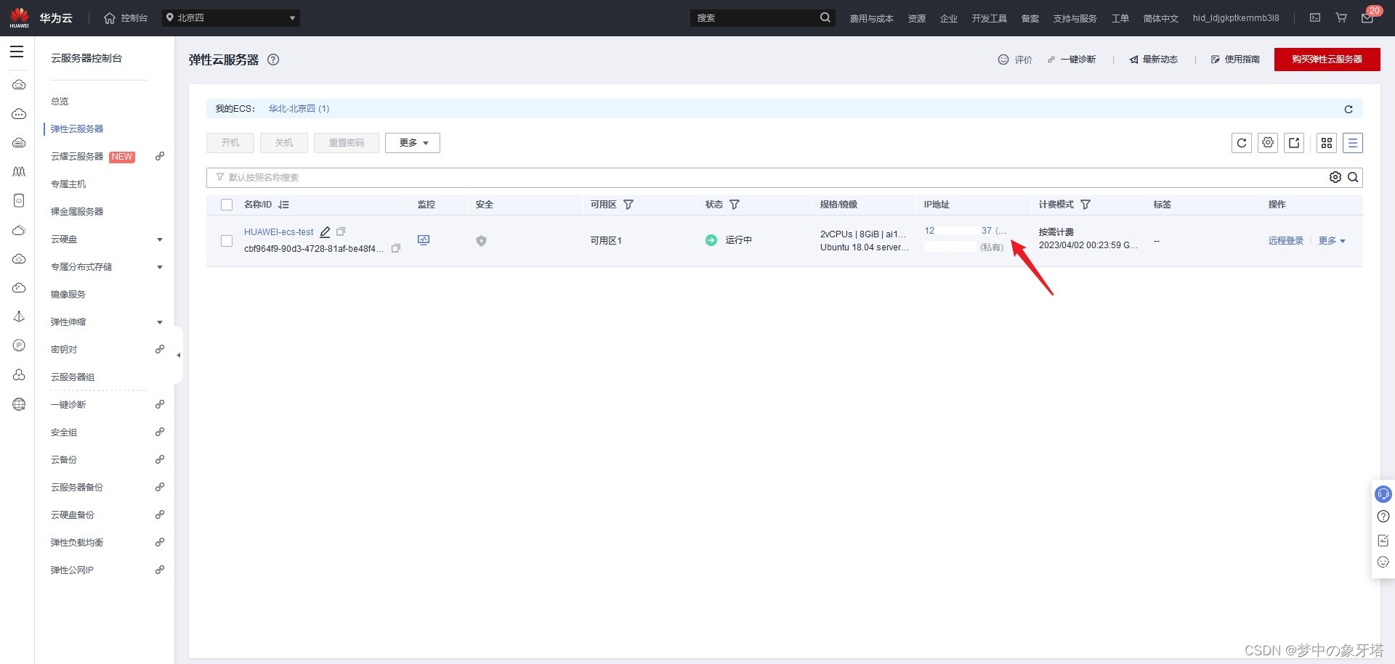Screen dimensions: 1395x664
Task: Click 购买弹性云服务器 red button
Action: (1327, 60)
